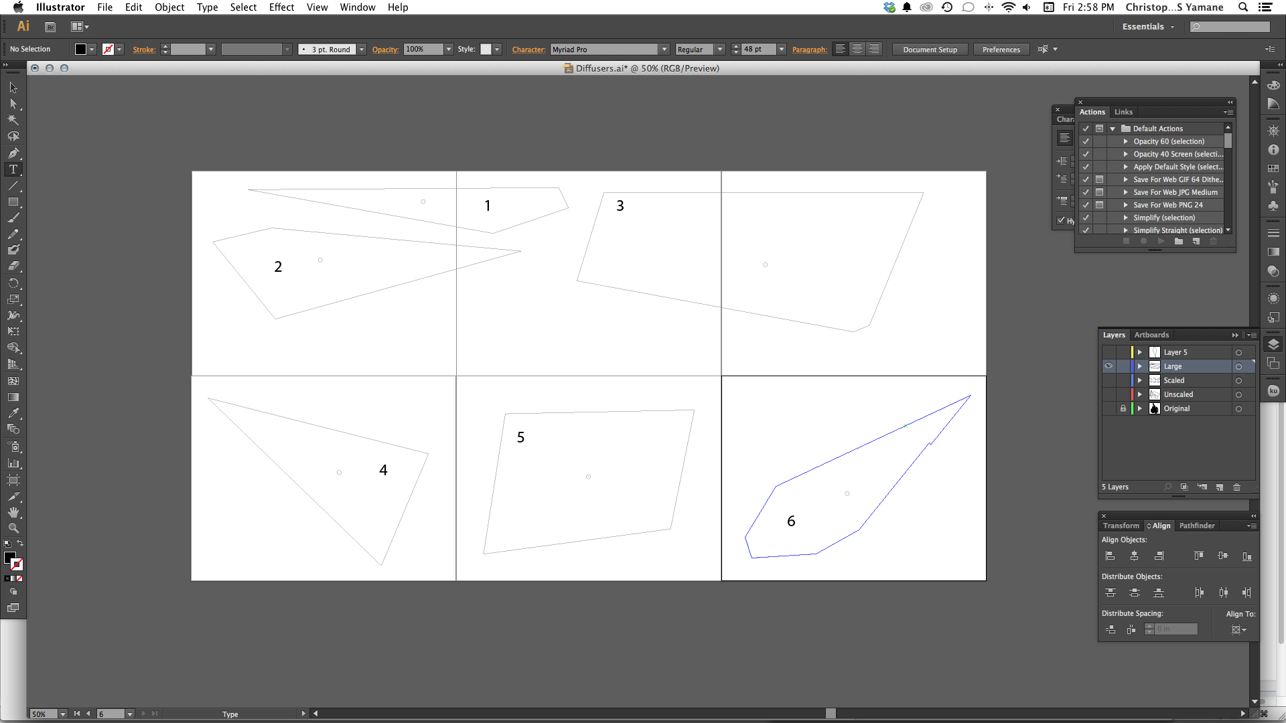The height and width of the screenshot is (723, 1286).
Task: Toggle visibility of Layer 5
Action: (x=1109, y=352)
